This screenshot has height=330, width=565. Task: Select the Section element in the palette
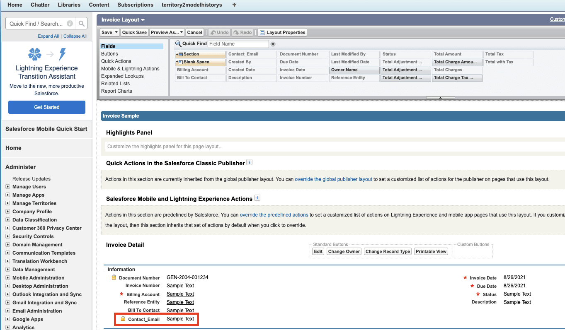point(200,54)
